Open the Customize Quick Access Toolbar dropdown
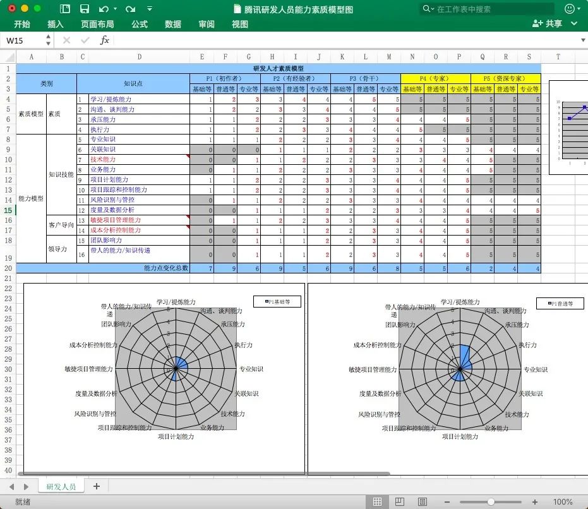The image size is (588, 509). coord(150,9)
